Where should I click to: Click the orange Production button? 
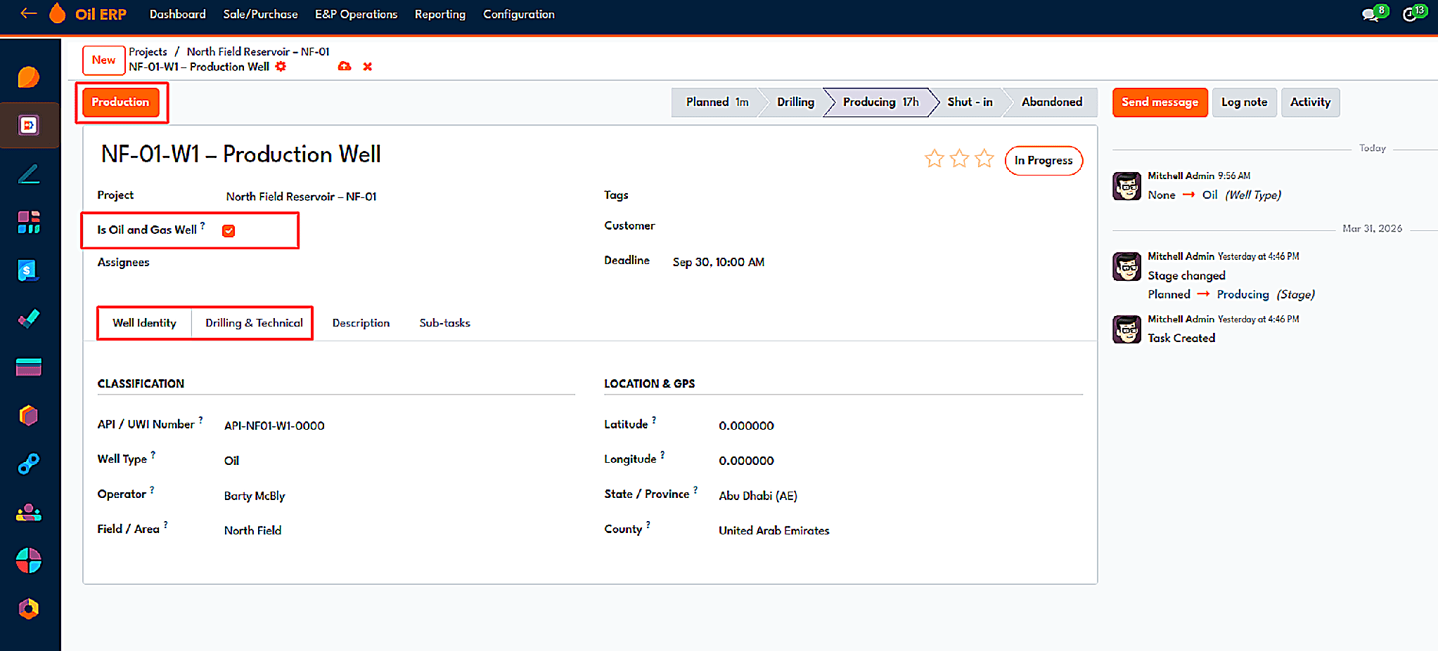120,103
